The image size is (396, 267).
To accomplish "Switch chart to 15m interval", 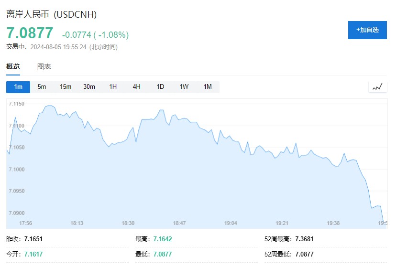I will 66,87.
